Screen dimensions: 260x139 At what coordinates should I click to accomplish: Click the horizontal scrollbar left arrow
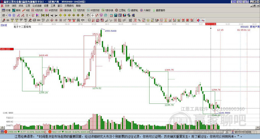91,132
